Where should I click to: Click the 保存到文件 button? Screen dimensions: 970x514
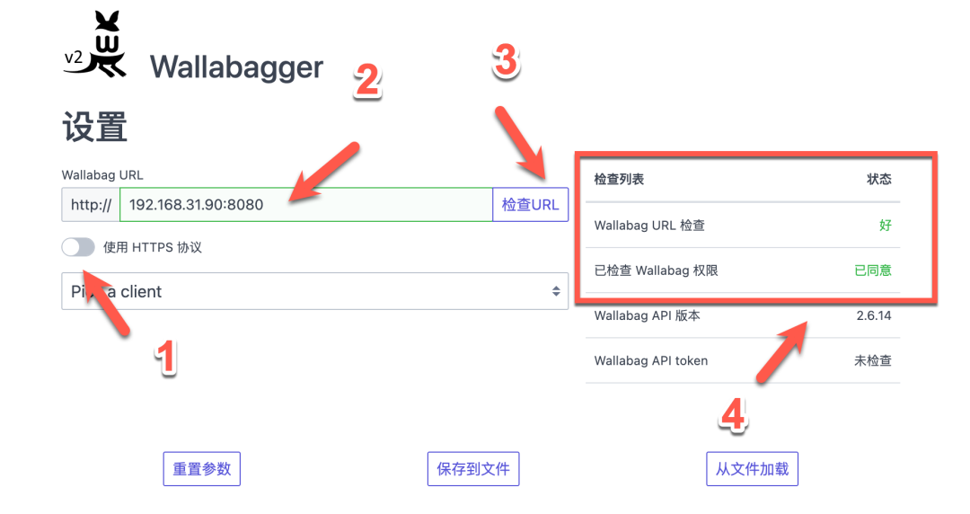click(473, 469)
